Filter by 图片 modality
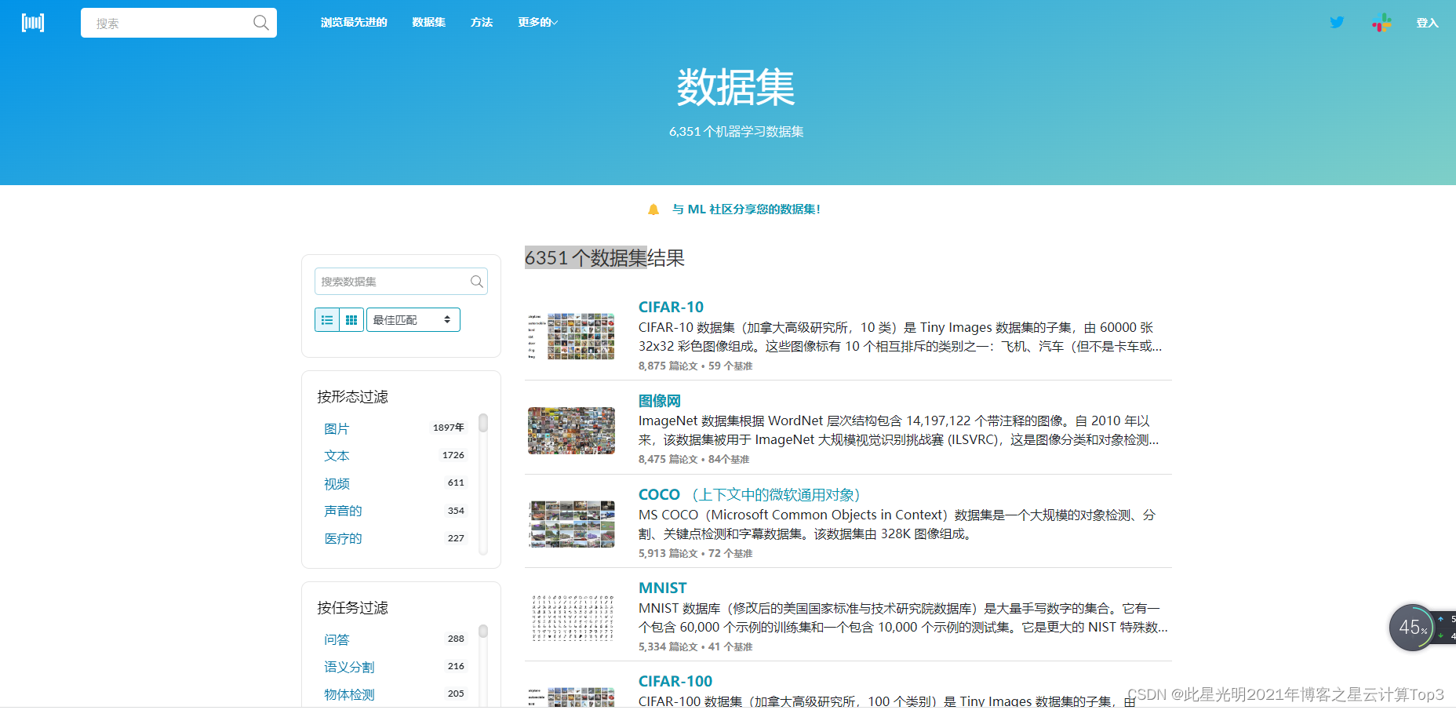 337,428
